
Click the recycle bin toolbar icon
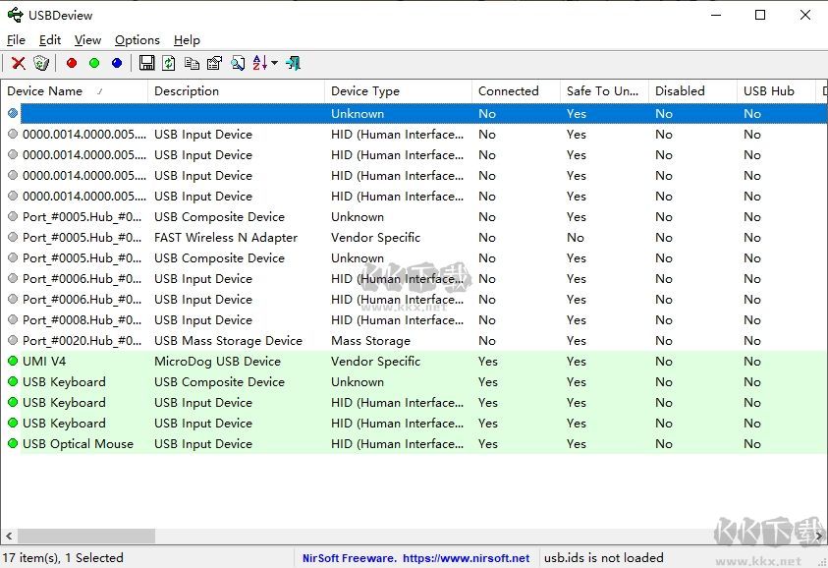pos(41,64)
